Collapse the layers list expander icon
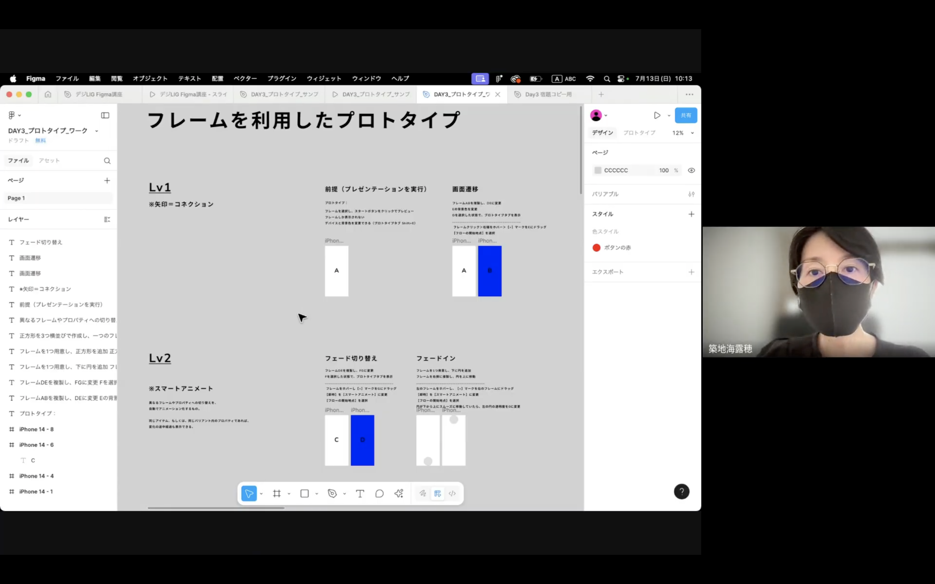This screenshot has height=584, width=935. coord(107,219)
